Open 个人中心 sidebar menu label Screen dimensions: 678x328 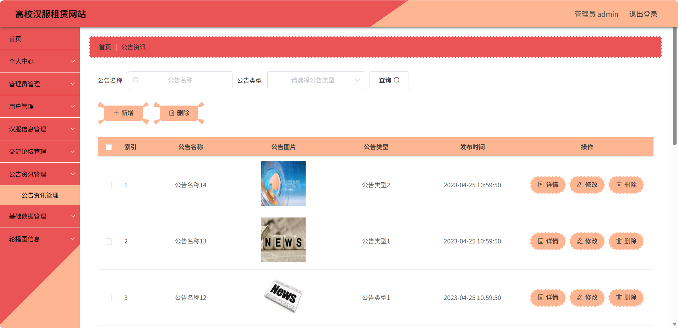(x=21, y=61)
